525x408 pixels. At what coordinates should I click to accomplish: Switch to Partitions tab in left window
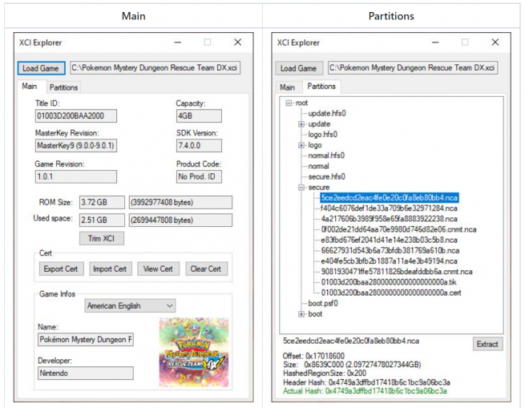coord(63,87)
